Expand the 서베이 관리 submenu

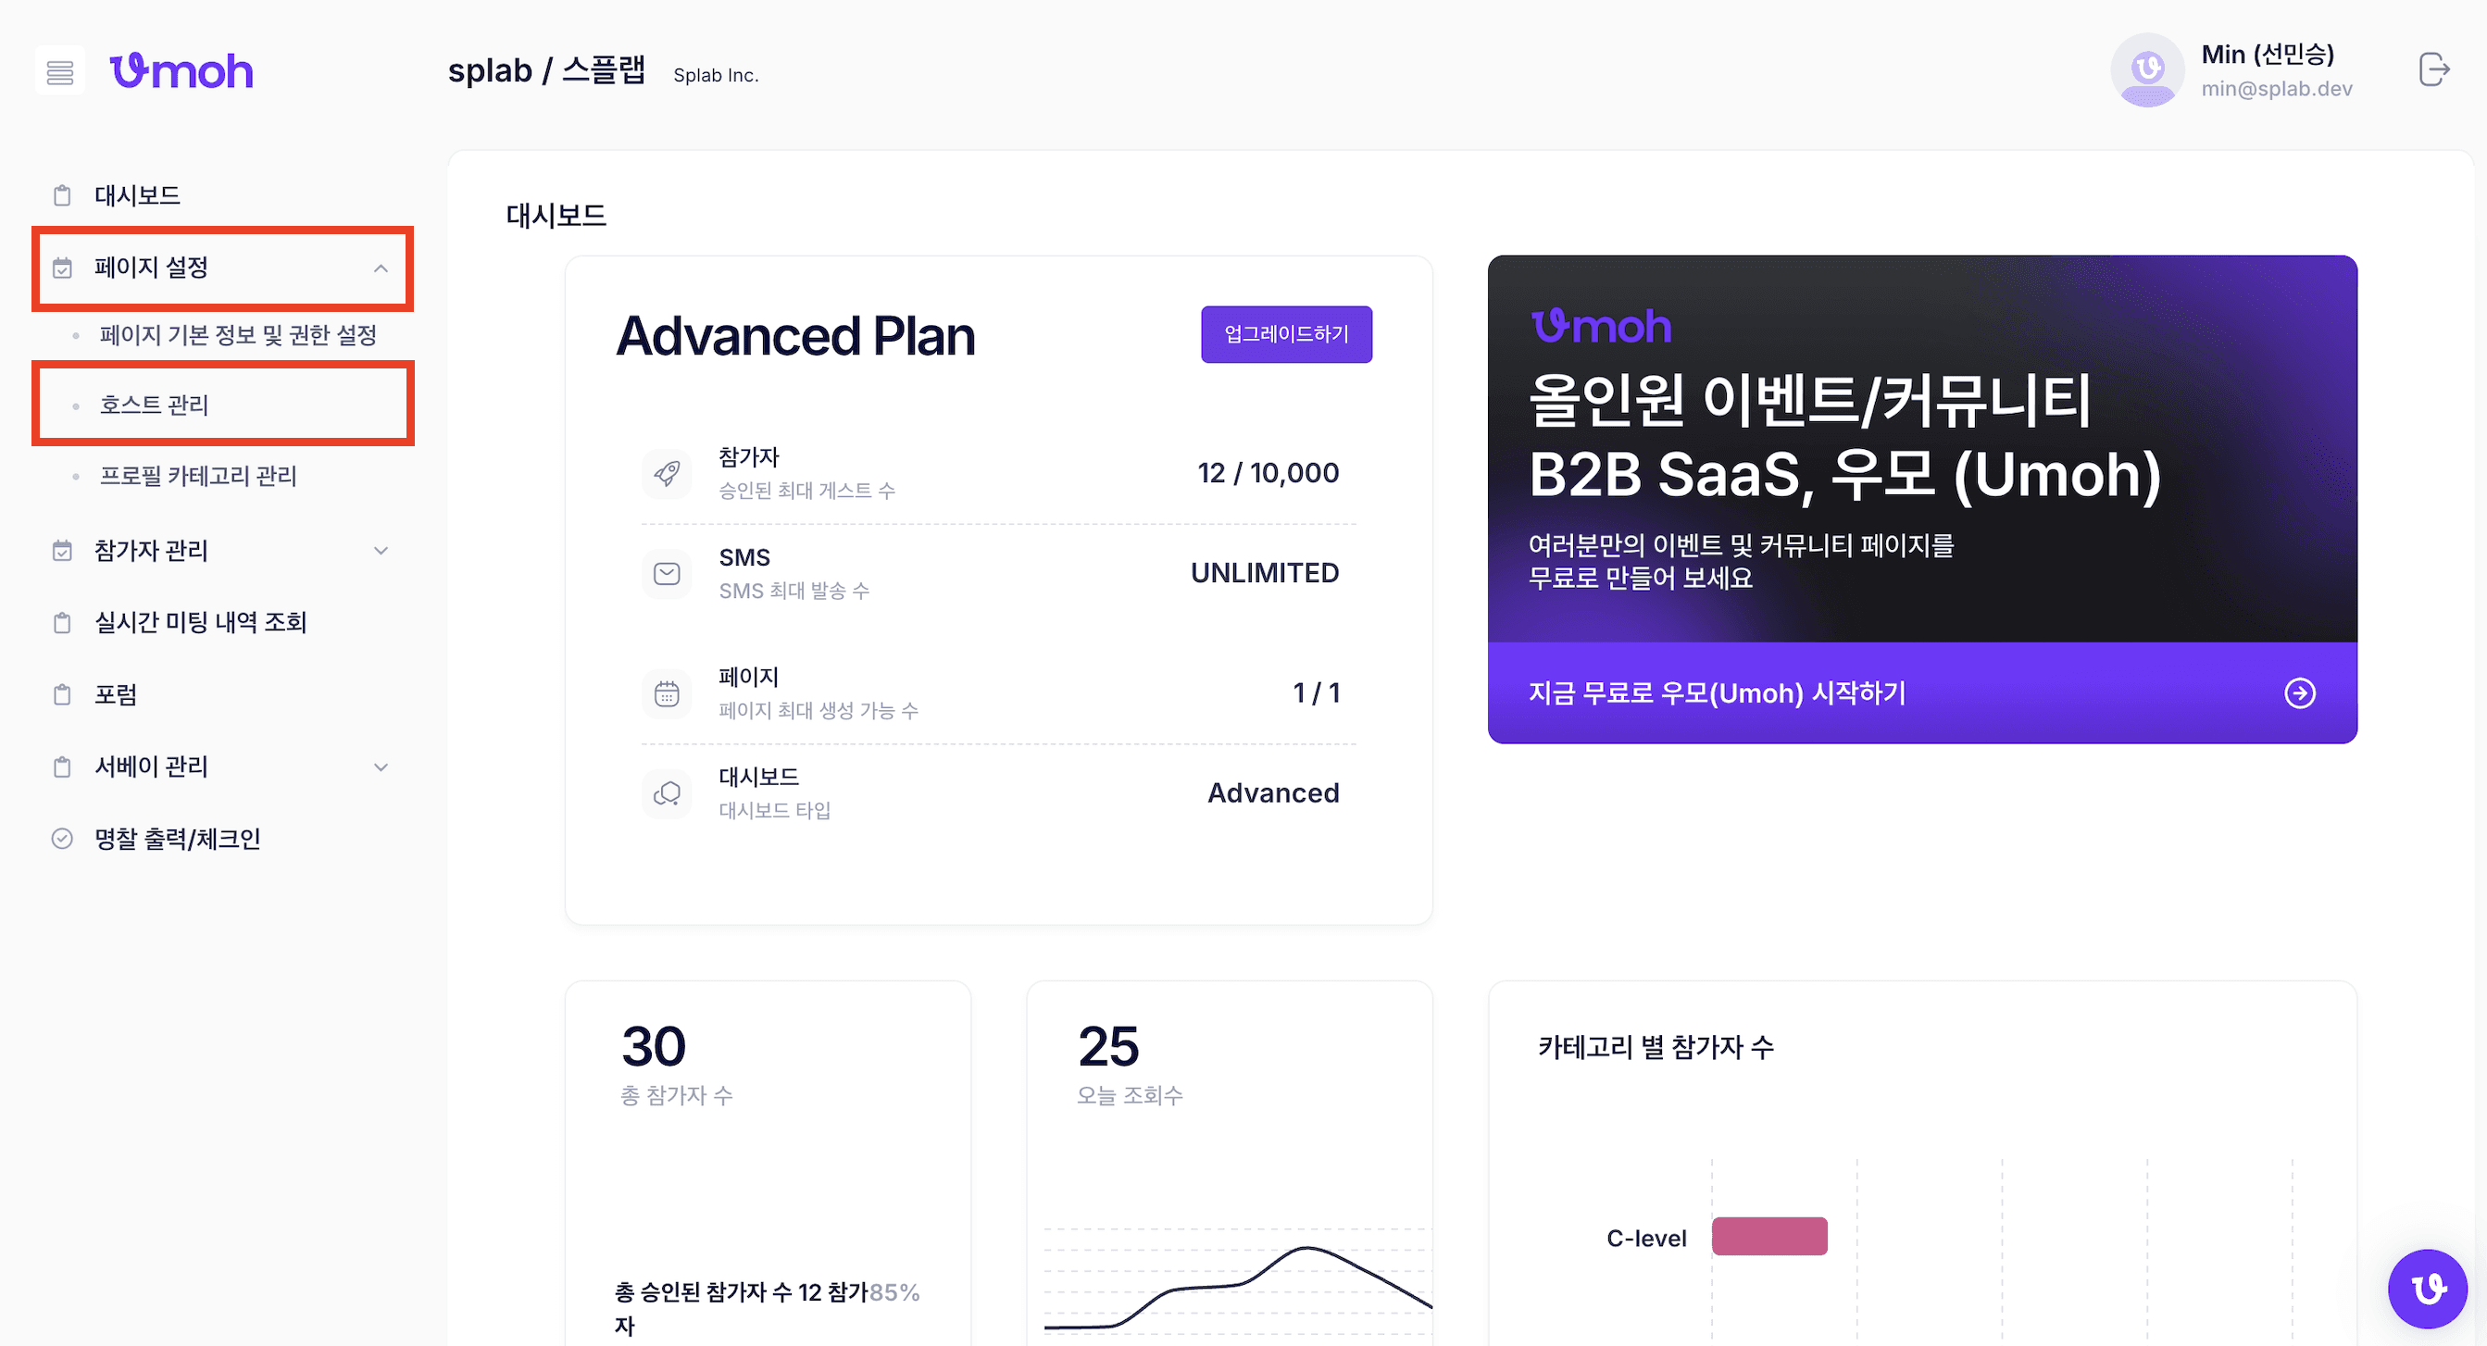381,766
